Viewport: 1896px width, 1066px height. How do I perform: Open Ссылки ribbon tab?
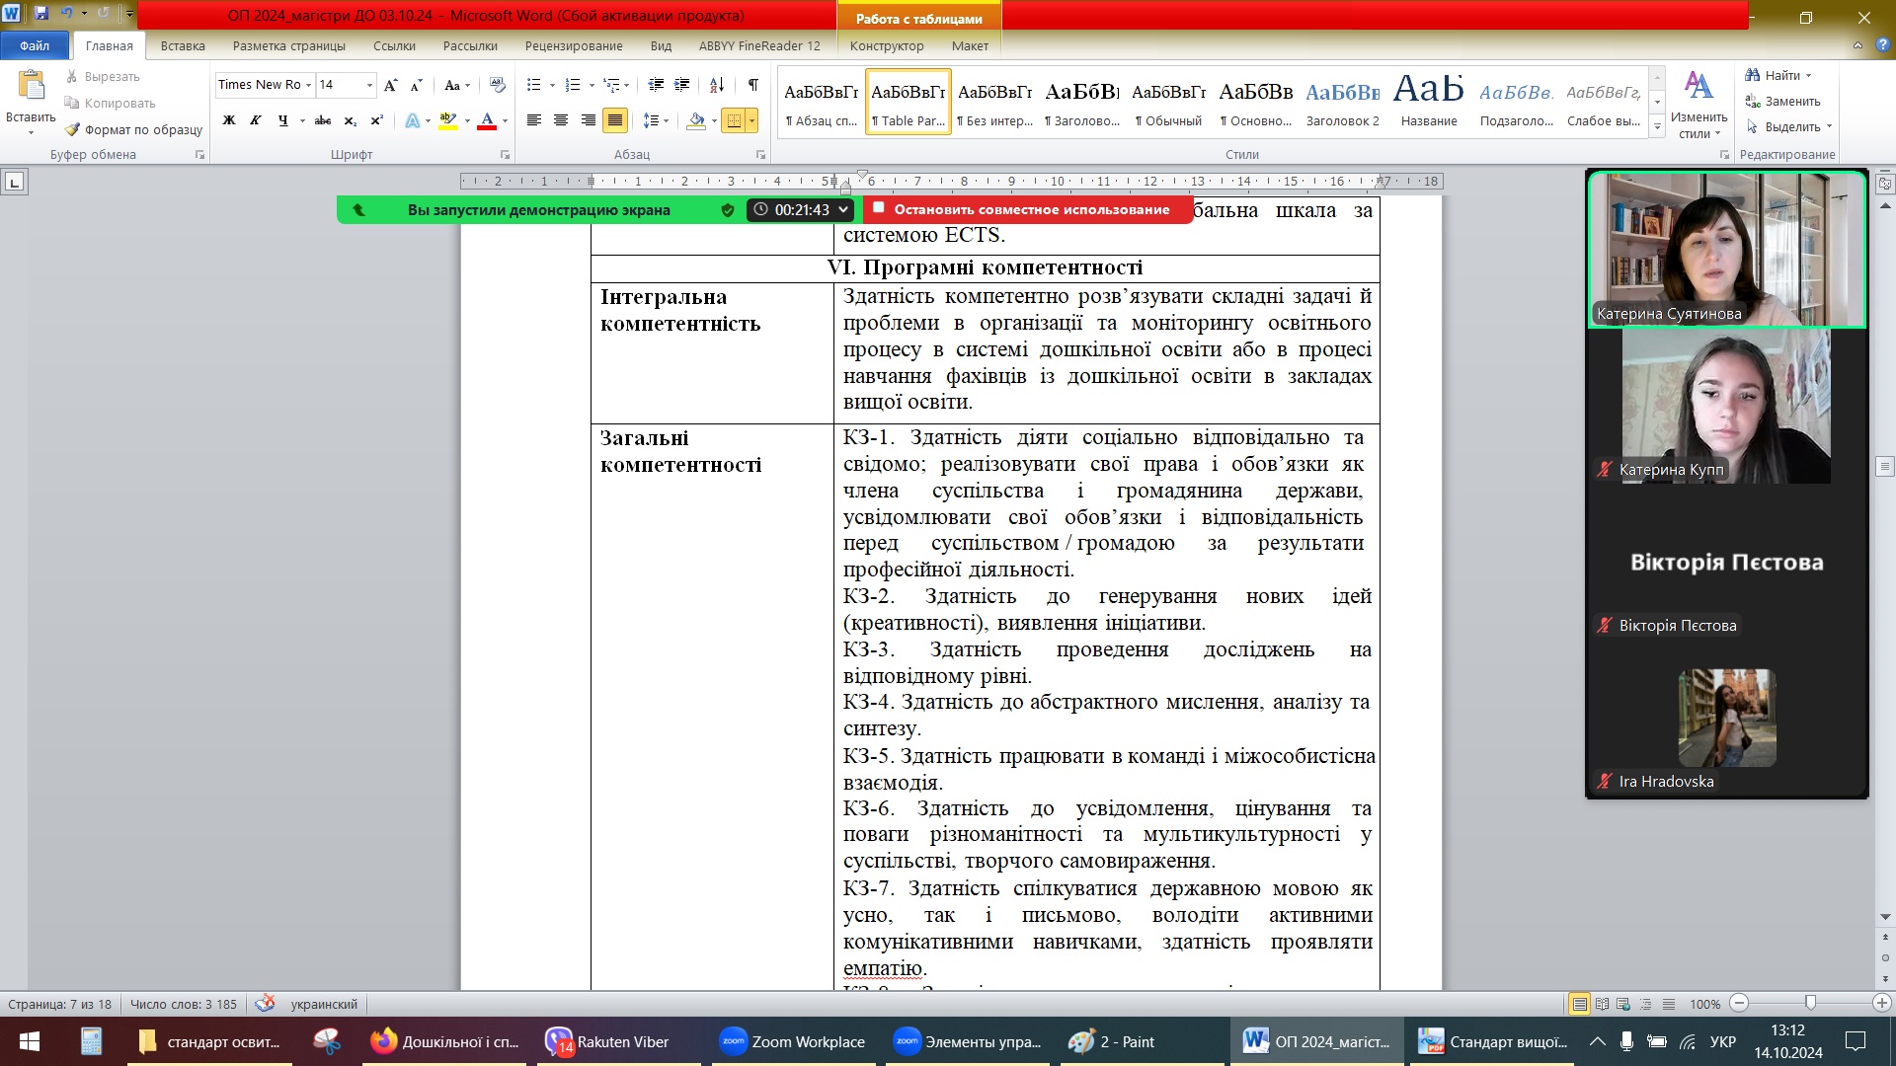(394, 45)
